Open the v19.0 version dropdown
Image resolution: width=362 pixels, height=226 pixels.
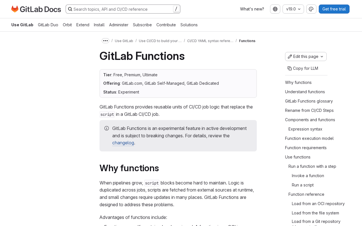click(293, 9)
